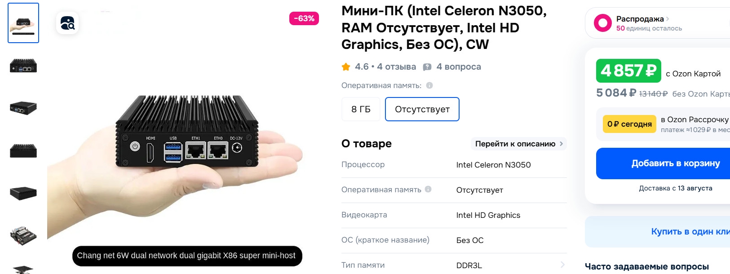Click the visual image search icon
Viewport: 730px width, 274px height.
click(x=67, y=23)
